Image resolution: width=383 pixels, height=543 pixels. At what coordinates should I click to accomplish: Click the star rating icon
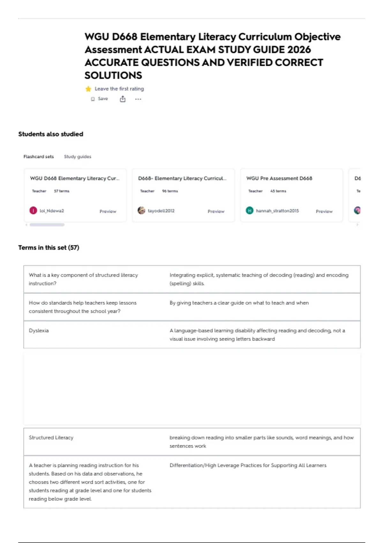[88, 89]
